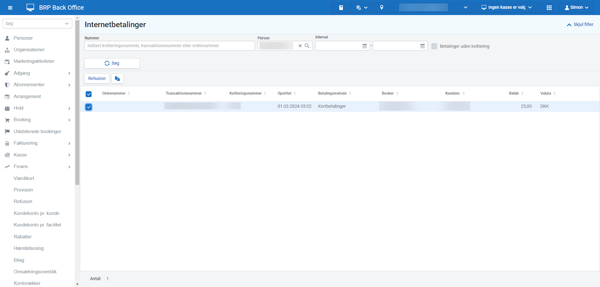Viewport: 600px width, 287px height.
Task: Click the Personer person icon
Action: 7,38
